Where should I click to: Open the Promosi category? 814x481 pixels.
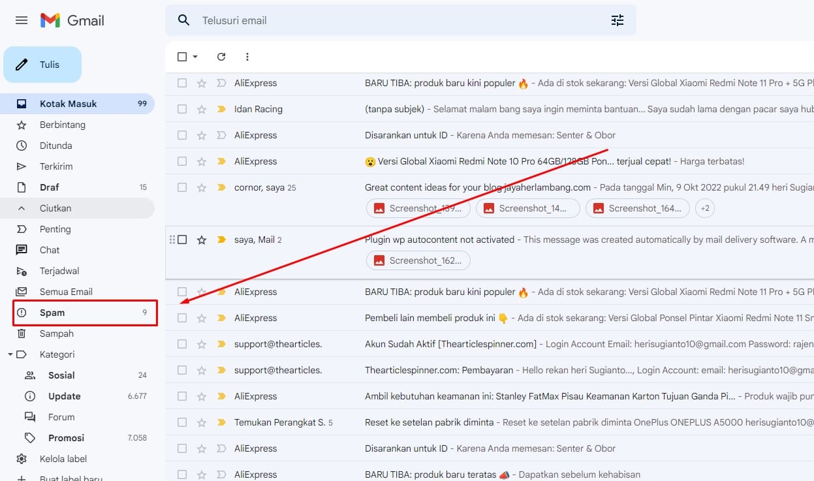[77, 438]
